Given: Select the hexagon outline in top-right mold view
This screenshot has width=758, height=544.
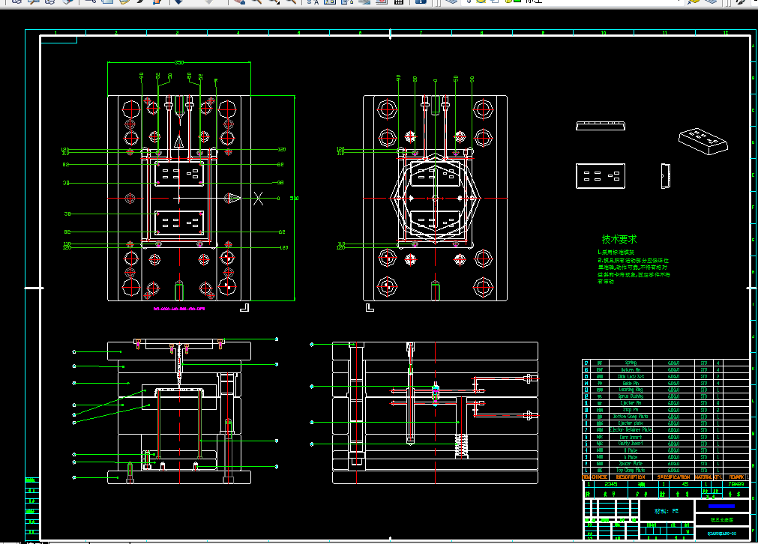Looking at the screenshot, I should tap(435, 198).
